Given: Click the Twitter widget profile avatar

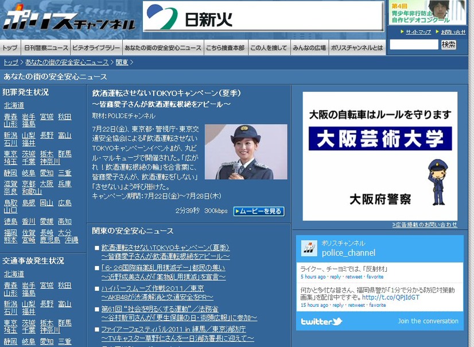Looking at the screenshot, I should 309,248.
